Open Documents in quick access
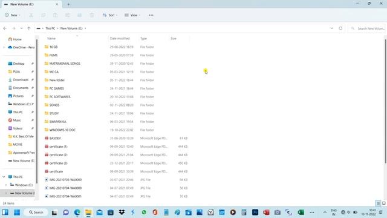The image size is (387, 218). coord(21,88)
